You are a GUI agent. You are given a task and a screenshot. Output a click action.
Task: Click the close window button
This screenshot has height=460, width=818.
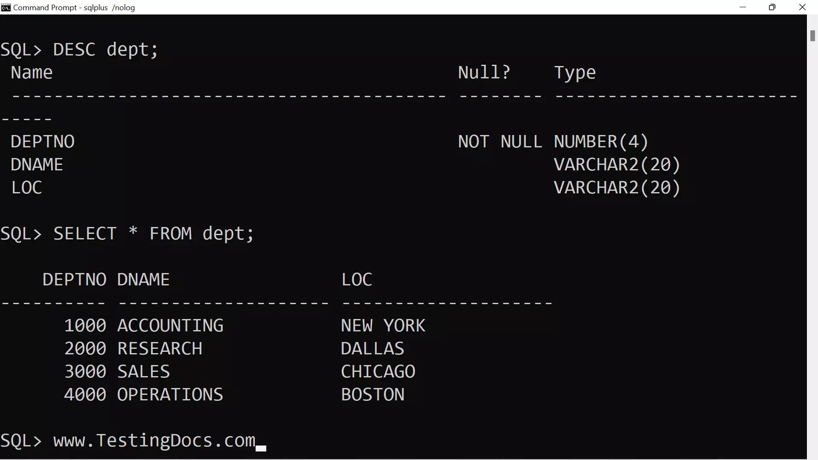coord(804,7)
